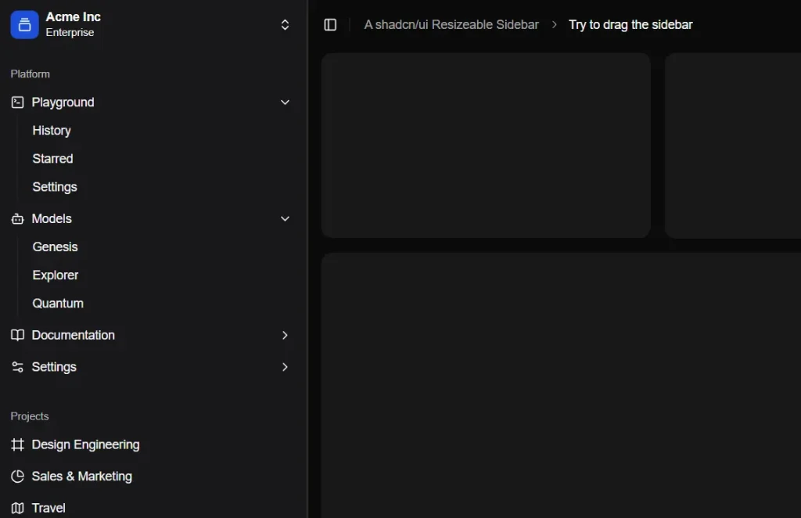Open Documentation via its book icon
Image resolution: width=801 pixels, height=518 pixels.
[17, 335]
